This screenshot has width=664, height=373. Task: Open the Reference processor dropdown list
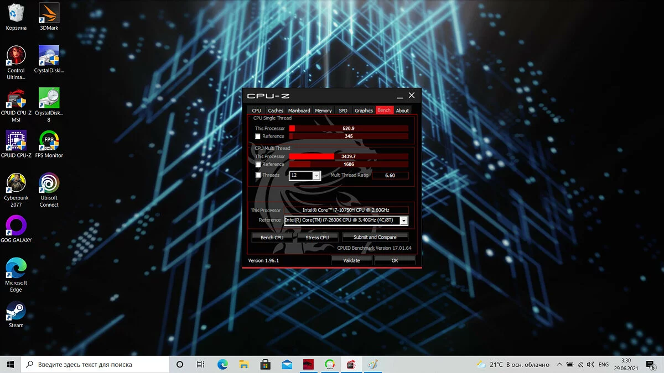(x=403, y=220)
